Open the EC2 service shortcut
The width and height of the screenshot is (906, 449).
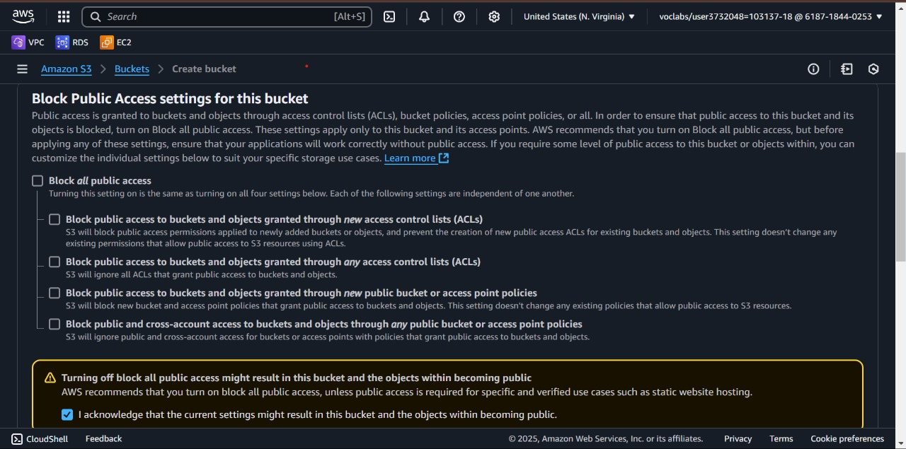(x=116, y=42)
